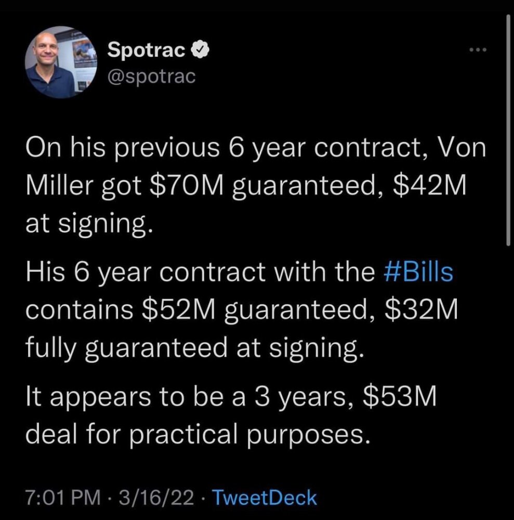
Task: Click the Spotrac display name
Action: point(146,50)
